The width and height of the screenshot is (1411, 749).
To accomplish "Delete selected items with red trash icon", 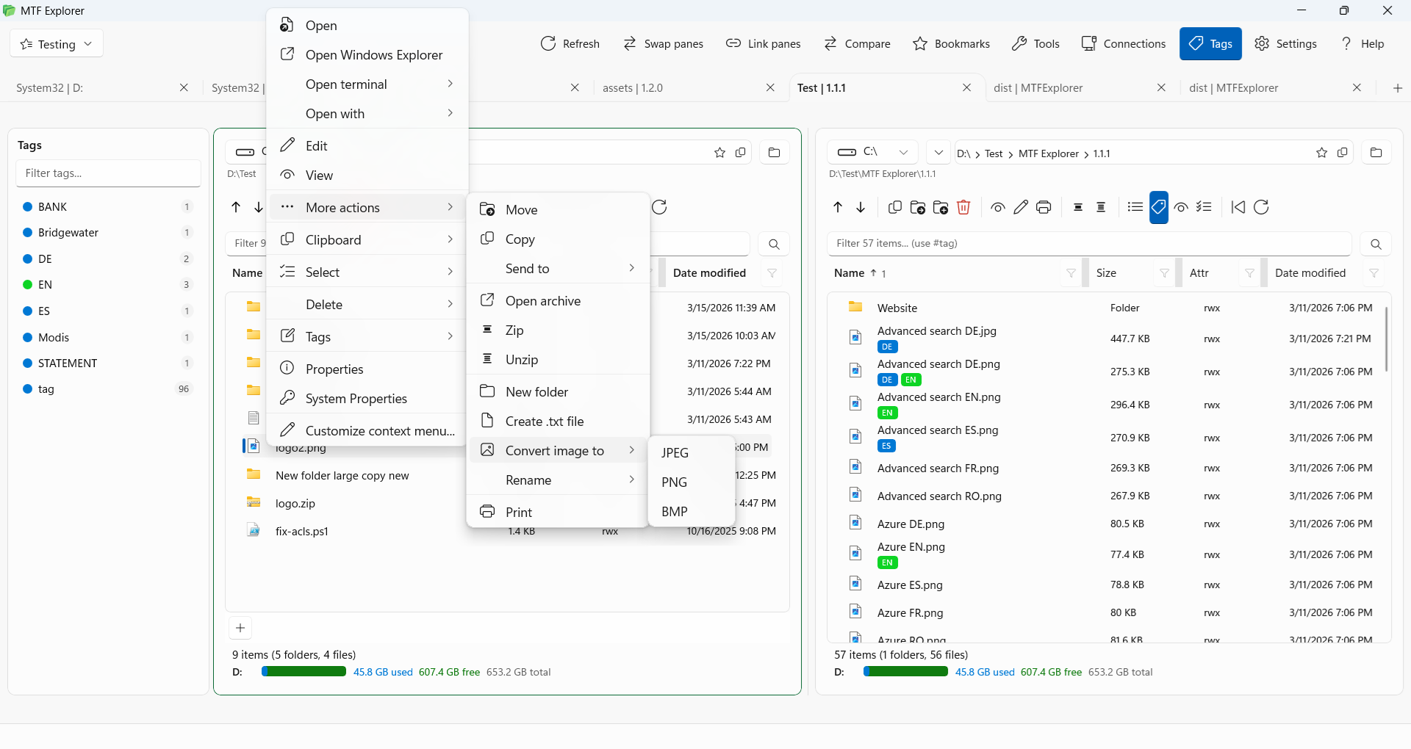I will click(964, 207).
